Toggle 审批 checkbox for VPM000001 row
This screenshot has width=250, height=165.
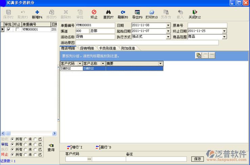pyautogui.click(x=8, y=29)
